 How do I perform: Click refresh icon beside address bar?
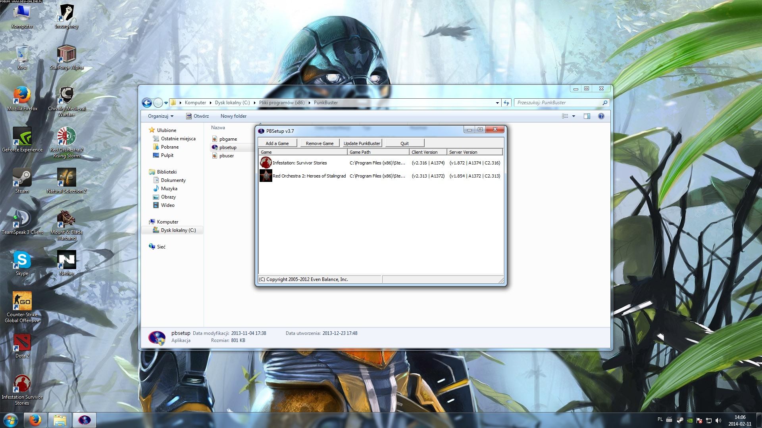[x=506, y=103]
